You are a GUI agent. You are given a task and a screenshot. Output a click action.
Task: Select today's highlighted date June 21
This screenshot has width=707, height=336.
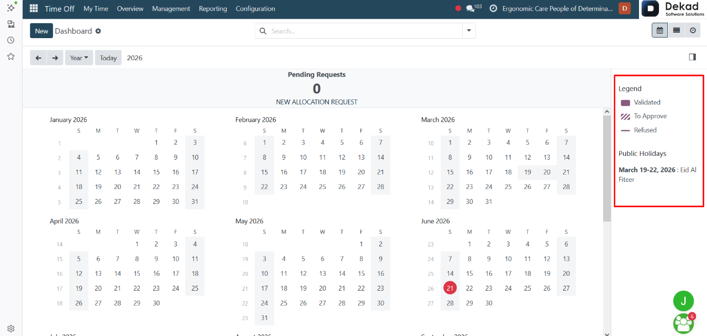(x=450, y=288)
